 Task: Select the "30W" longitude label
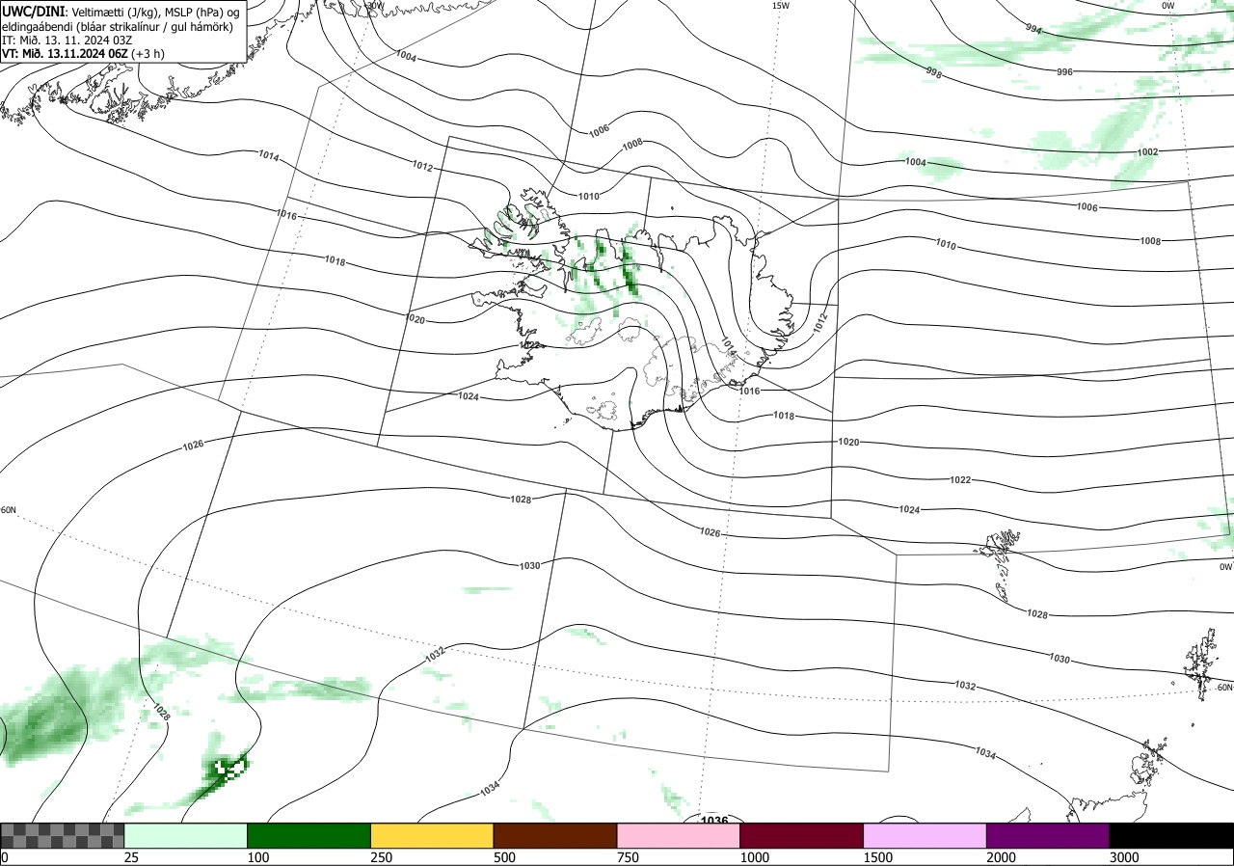click(x=375, y=5)
